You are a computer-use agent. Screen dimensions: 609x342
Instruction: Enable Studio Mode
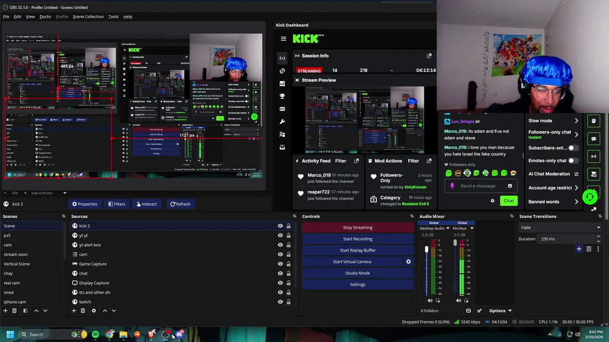point(358,273)
